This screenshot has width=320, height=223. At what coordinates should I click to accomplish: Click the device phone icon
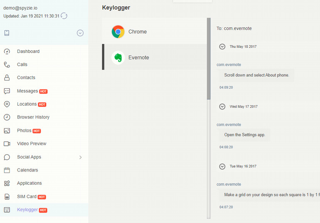click(x=7, y=33)
